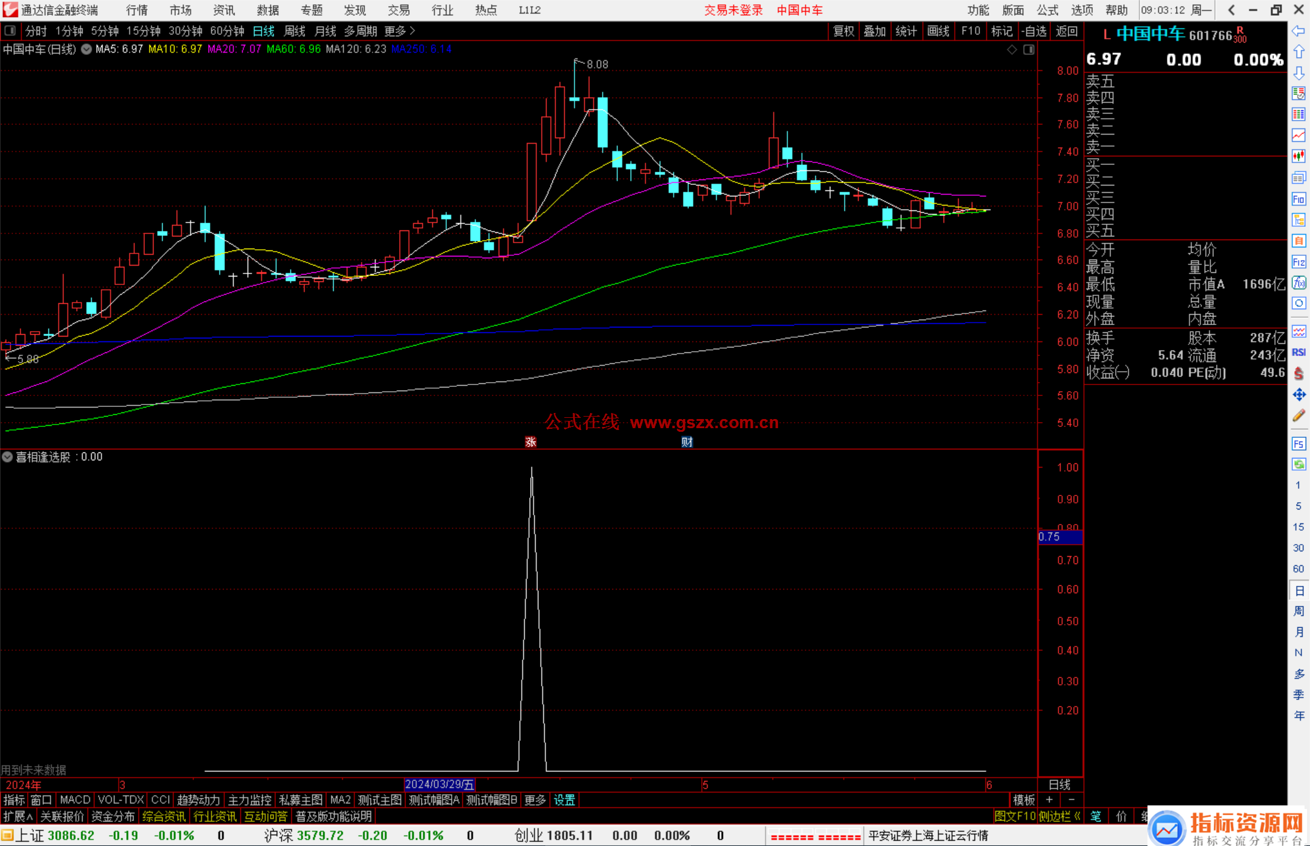Click the F12 trading icon in sidebar
Image resolution: width=1310 pixels, height=846 pixels.
pos(1298,262)
